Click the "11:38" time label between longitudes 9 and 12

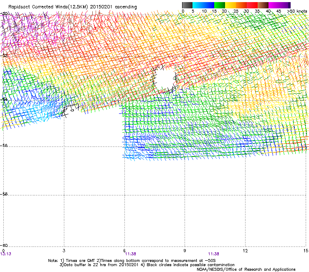point(214,254)
